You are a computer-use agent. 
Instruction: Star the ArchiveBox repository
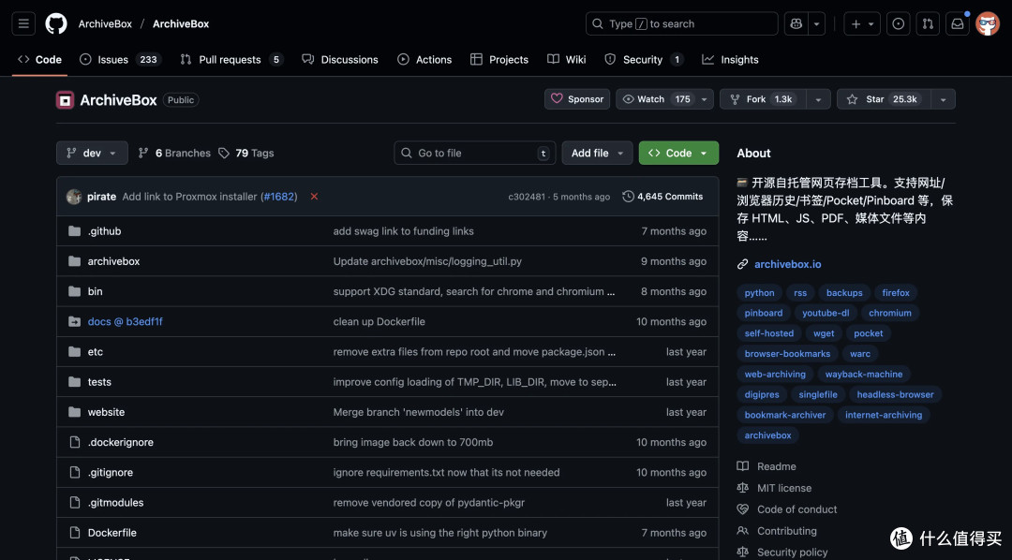tap(885, 99)
